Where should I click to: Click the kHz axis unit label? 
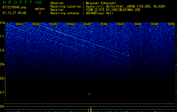coord(3,23)
